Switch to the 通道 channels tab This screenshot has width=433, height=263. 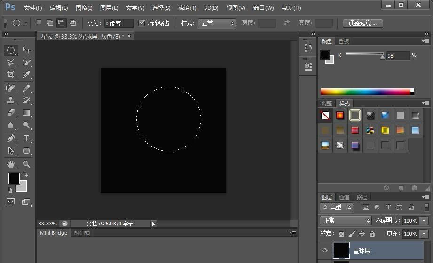point(344,197)
